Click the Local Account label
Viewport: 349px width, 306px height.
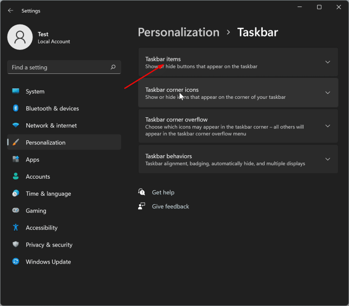click(x=54, y=41)
